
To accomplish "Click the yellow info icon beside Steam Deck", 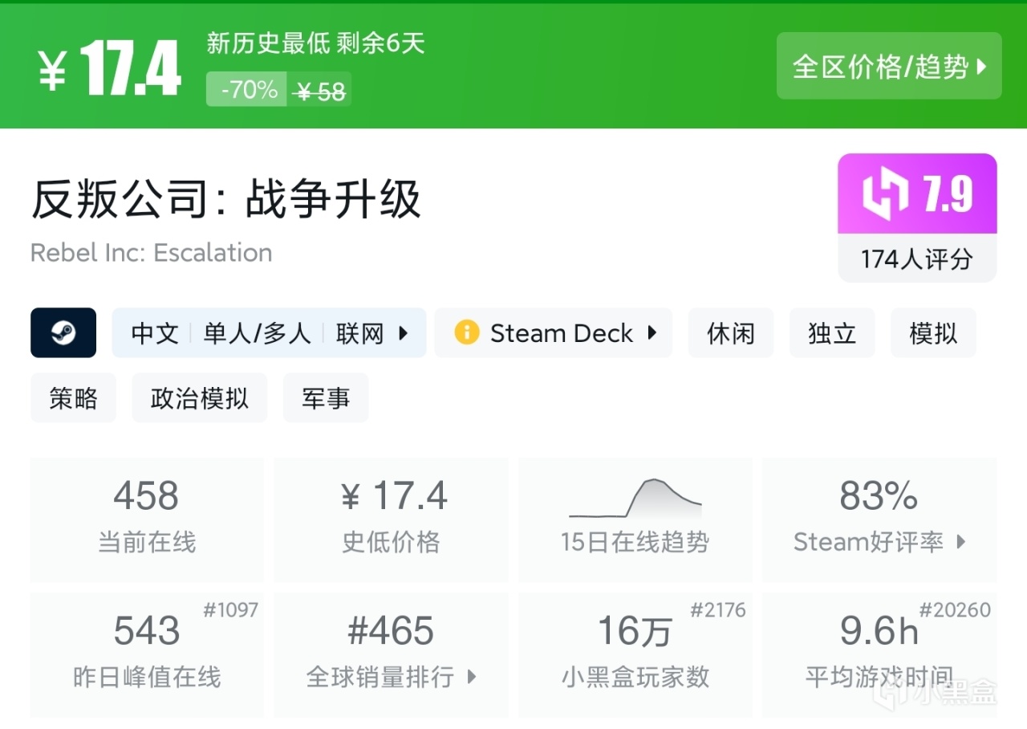I will click(x=467, y=332).
